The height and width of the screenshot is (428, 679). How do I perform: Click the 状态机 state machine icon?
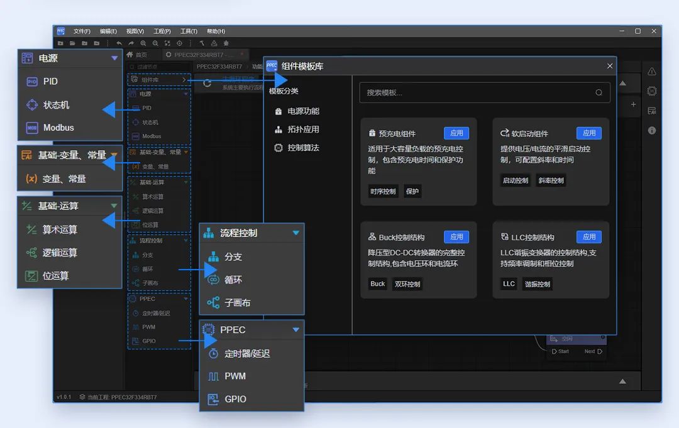[x=32, y=105]
